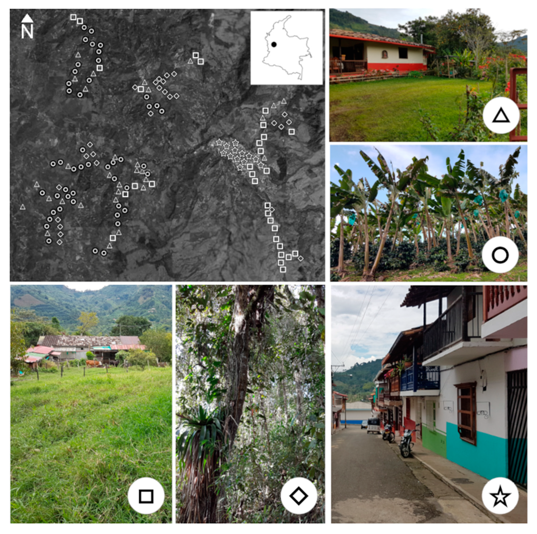This screenshot has height=534, width=537.
Task: Click the circle symbol badge on banana plantation photo
Action: pos(500,255)
